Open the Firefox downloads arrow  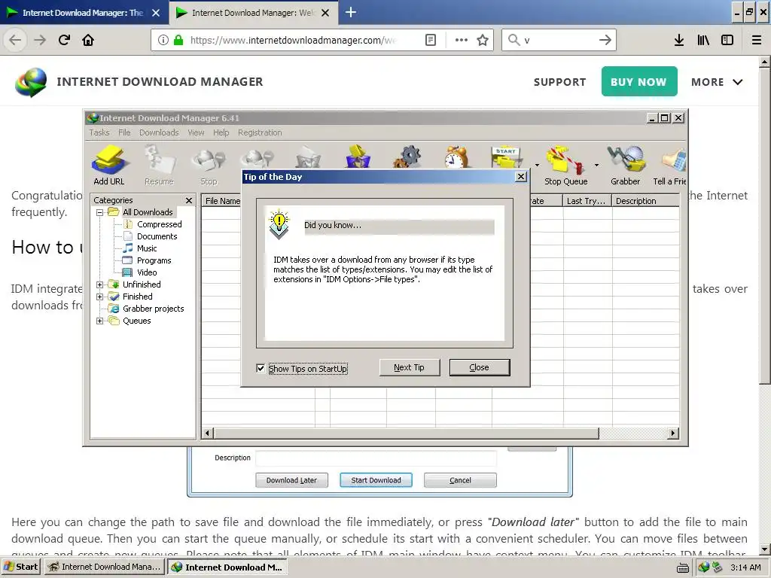679,40
